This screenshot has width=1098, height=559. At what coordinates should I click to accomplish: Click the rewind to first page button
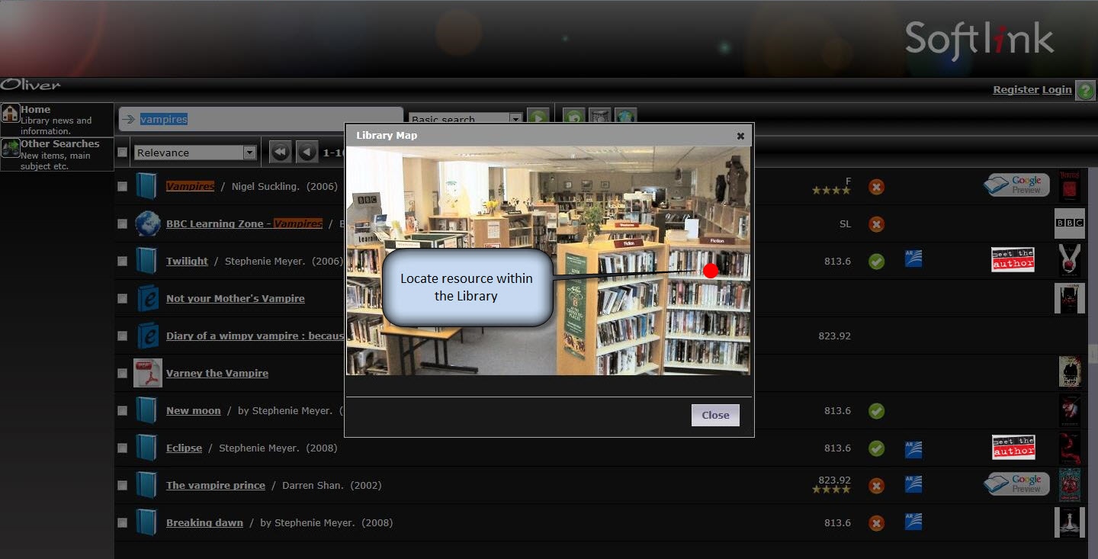pos(280,153)
